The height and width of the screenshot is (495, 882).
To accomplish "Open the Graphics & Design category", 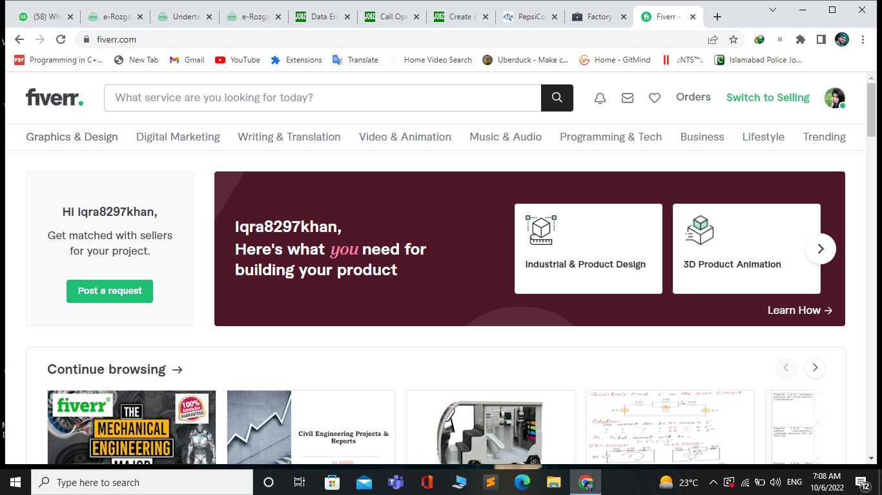I will [72, 137].
